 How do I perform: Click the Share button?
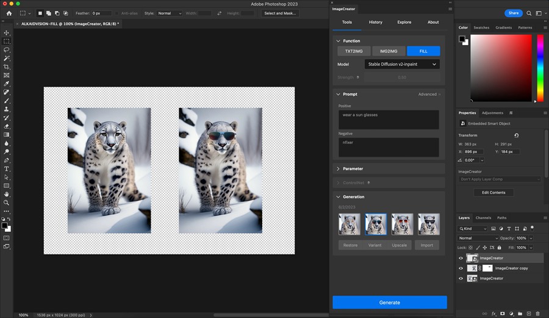pyautogui.click(x=513, y=13)
